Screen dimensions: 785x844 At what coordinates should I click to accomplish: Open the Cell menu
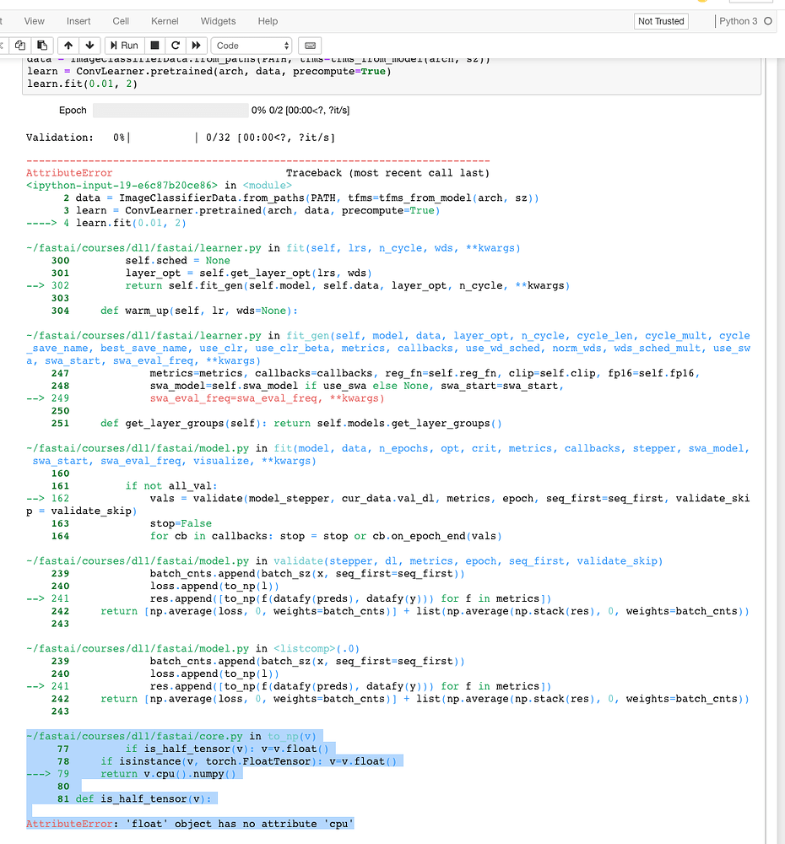coord(121,21)
